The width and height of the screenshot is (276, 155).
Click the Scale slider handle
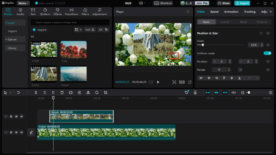203,45
